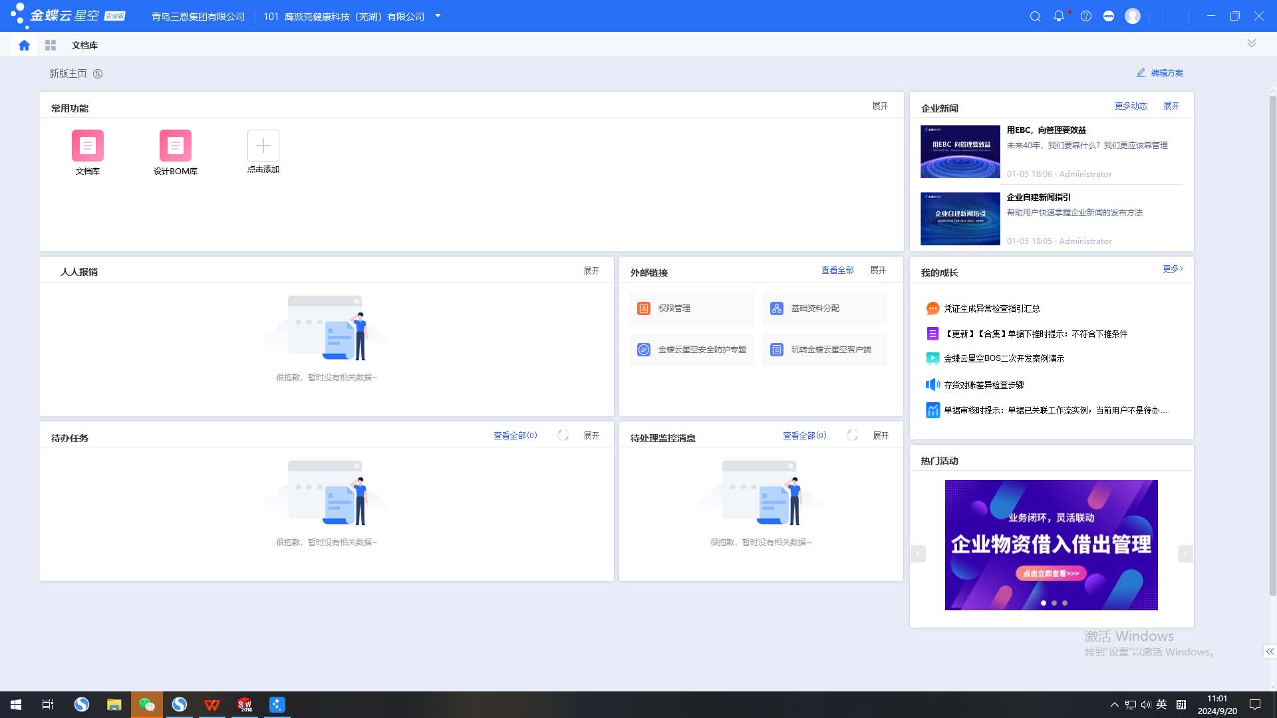1277x718 pixels.
Task: Expand the tab list chevron at top right
Action: 1252,43
